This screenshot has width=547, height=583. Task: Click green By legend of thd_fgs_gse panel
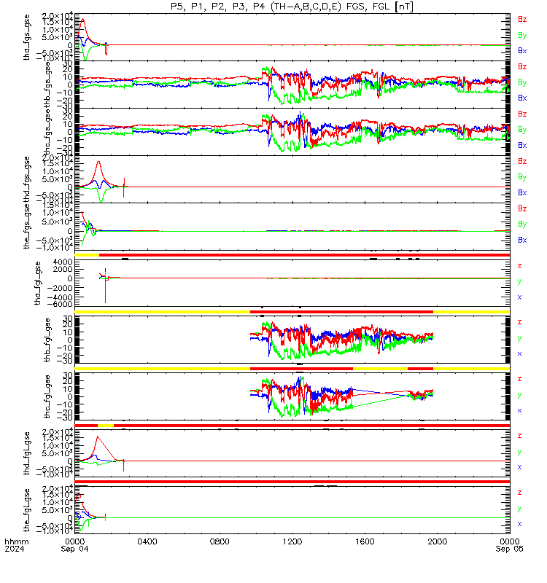(522, 177)
